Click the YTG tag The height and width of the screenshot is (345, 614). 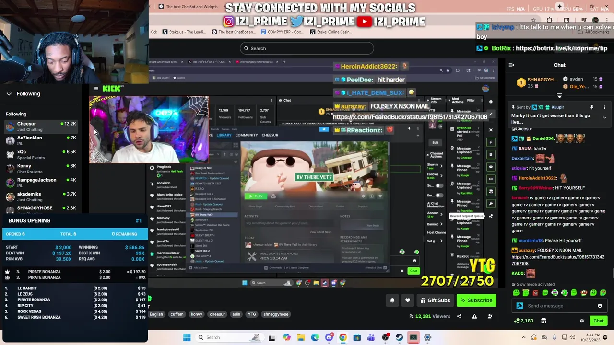[252, 314]
